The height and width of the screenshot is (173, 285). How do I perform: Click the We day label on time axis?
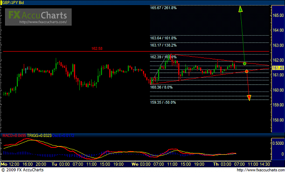[x=135, y=164]
